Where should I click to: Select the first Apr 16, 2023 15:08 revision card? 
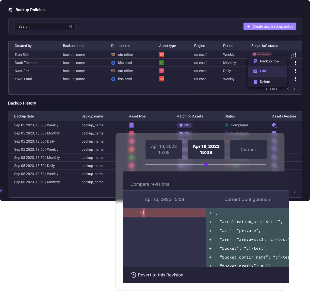(164, 149)
